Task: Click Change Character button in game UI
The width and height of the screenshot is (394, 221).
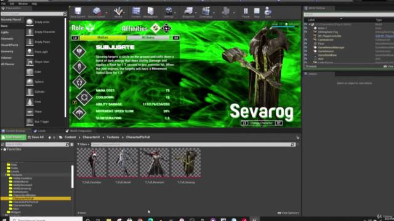Action: click(x=261, y=123)
